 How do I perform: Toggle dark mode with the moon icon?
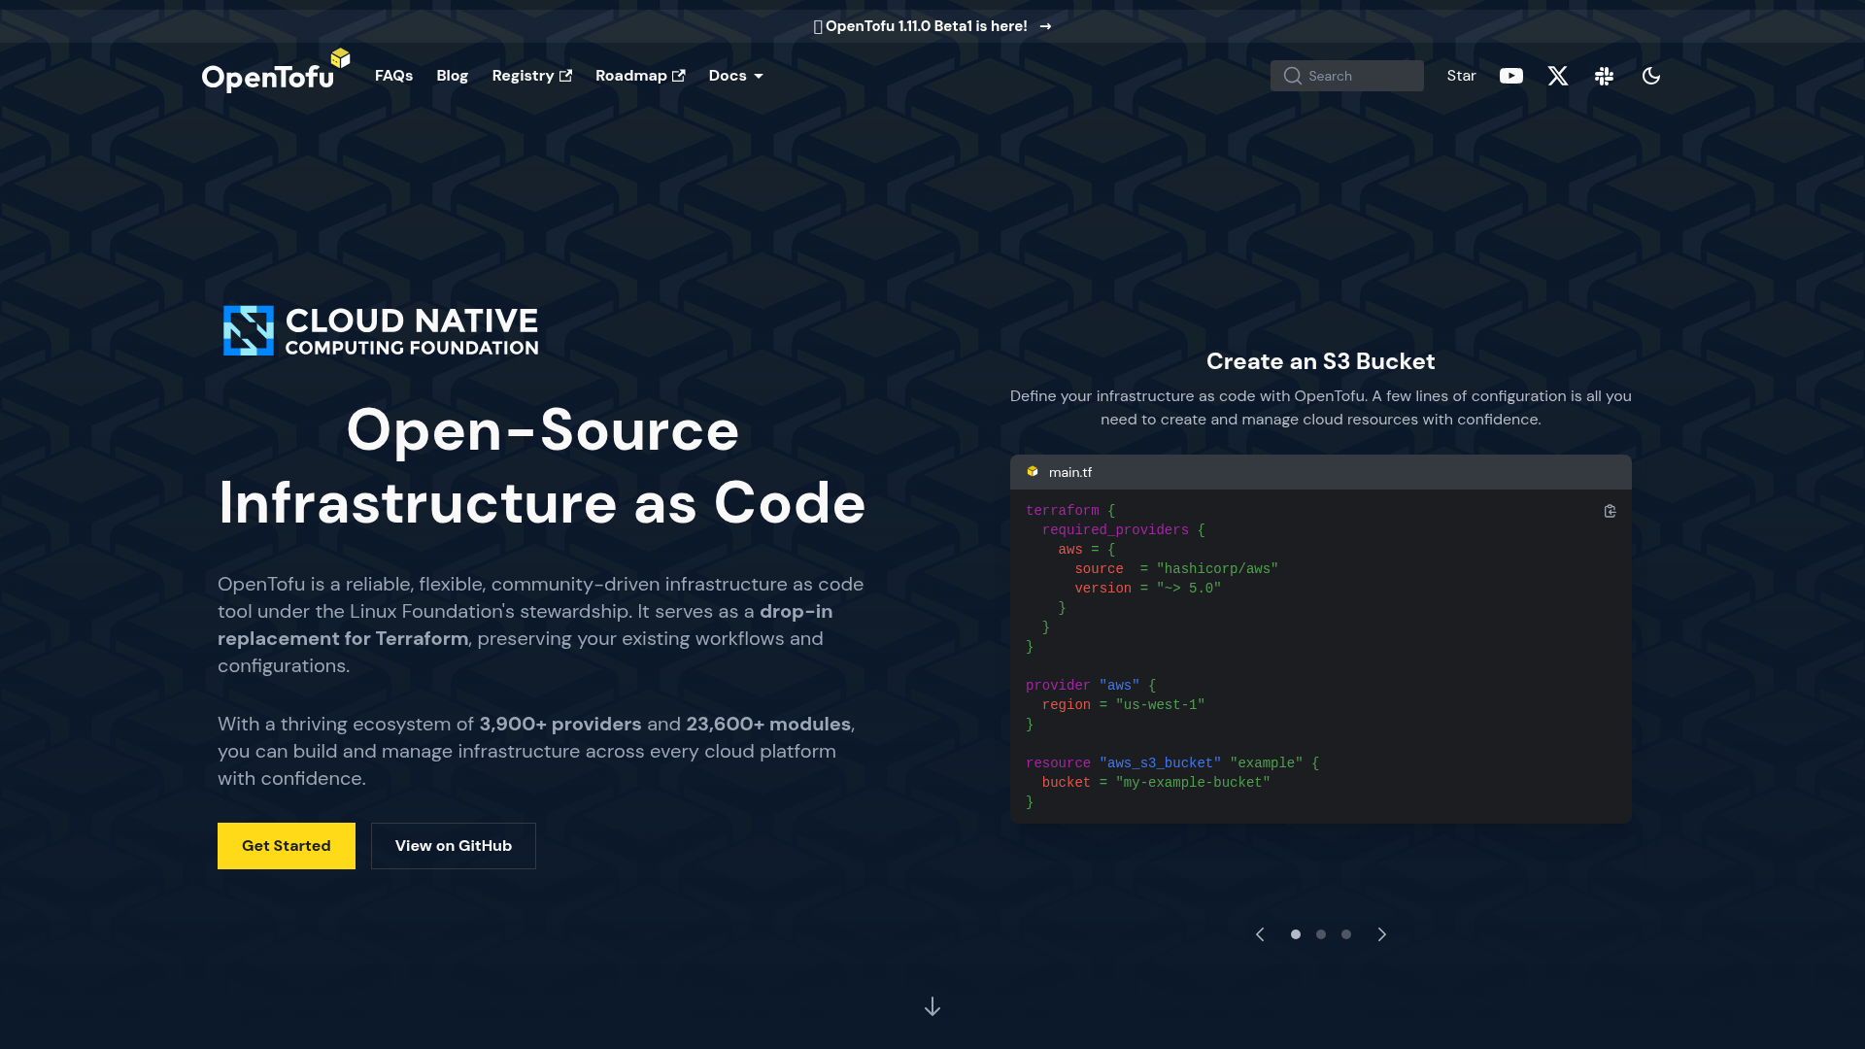click(1651, 76)
